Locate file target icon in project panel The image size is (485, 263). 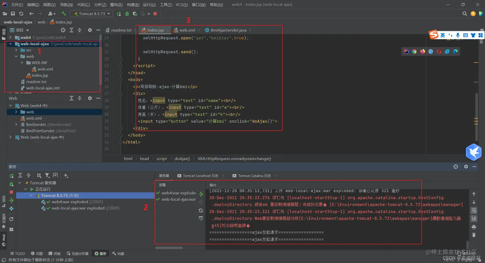tap(63, 30)
